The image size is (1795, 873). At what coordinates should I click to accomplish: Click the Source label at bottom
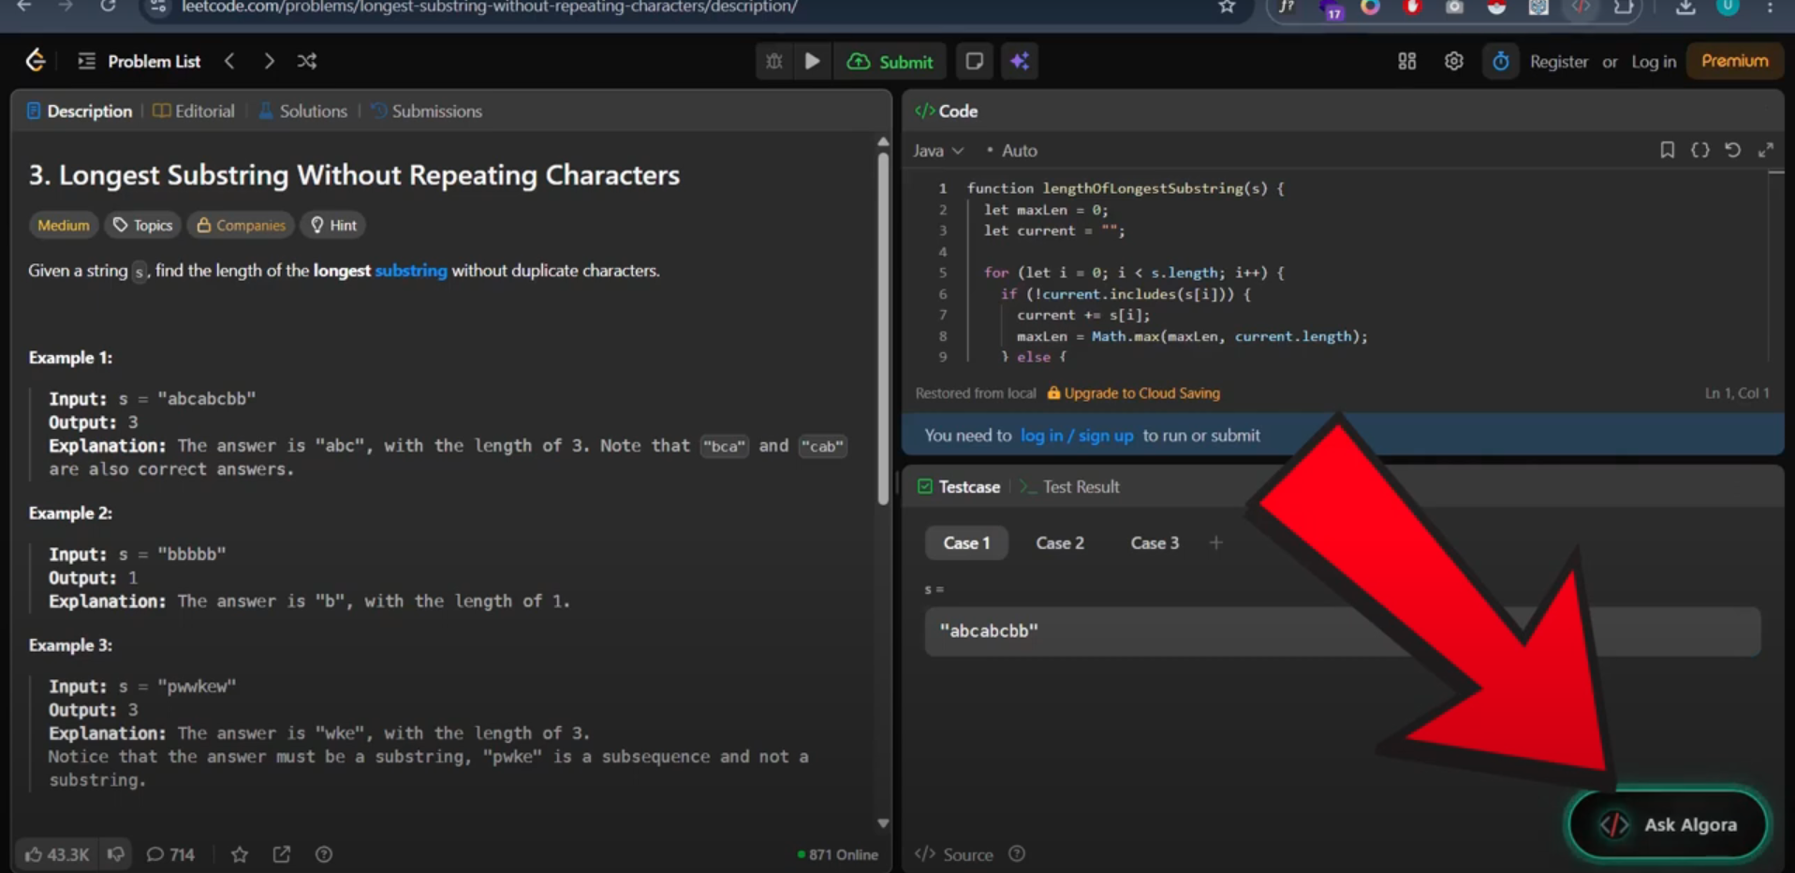pyautogui.click(x=954, y=854)
